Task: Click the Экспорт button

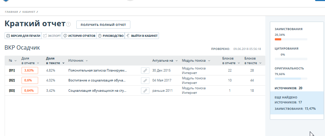Action: [52, 36]
